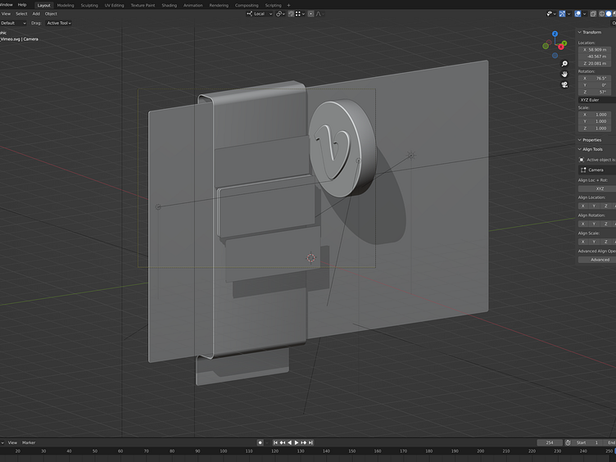Image resolution: width=616 pixels, height=462 pixels.
Task: Toggle viewport overlays visibility
Action: click(562, 14)
